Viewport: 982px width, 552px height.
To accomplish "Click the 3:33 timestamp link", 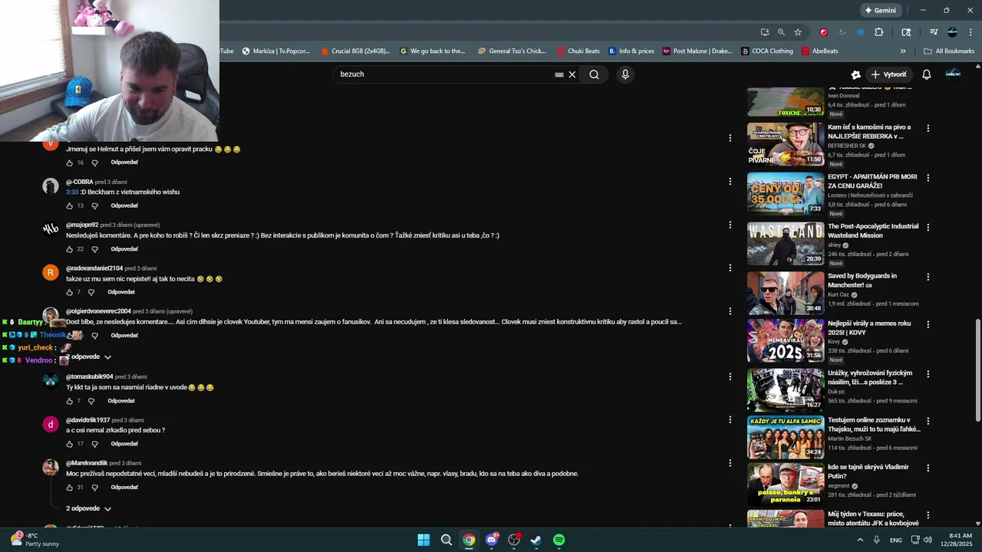I will click(x=72, y=192).
